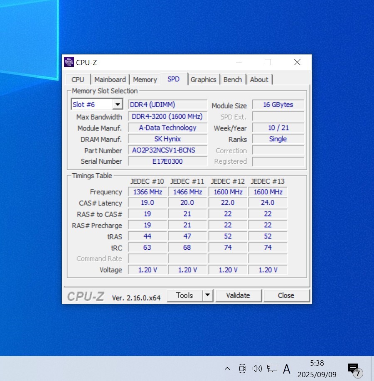Click the JEDEC #10 frequency 1366 MHz
This screenshot has width=374, height=381.
point(148,192)
